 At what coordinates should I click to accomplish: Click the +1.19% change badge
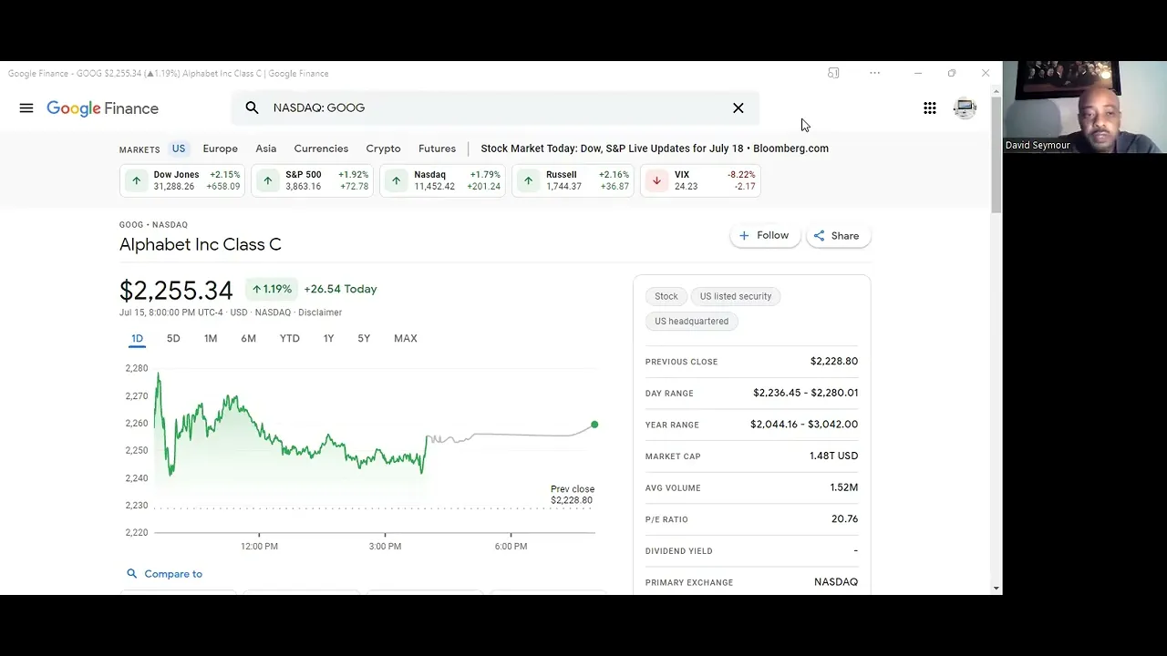tap(272, 289)
